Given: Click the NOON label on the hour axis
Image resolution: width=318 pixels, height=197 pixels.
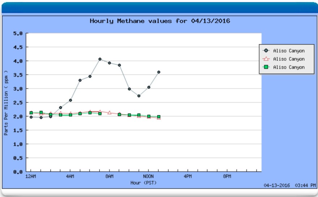Looking at the screenshot, I should [x=149, y=176].
